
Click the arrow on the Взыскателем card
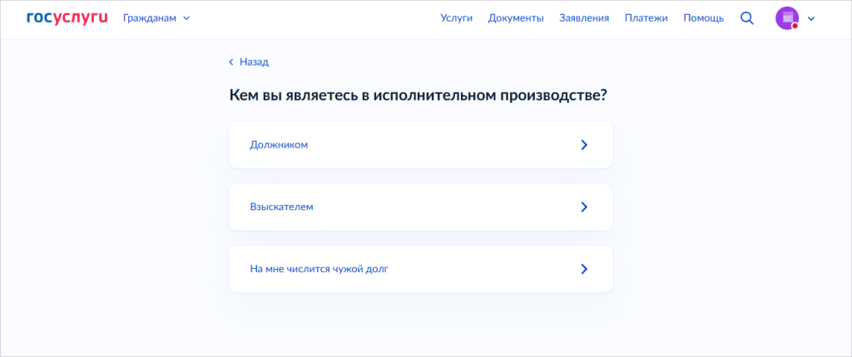[584, 207]
